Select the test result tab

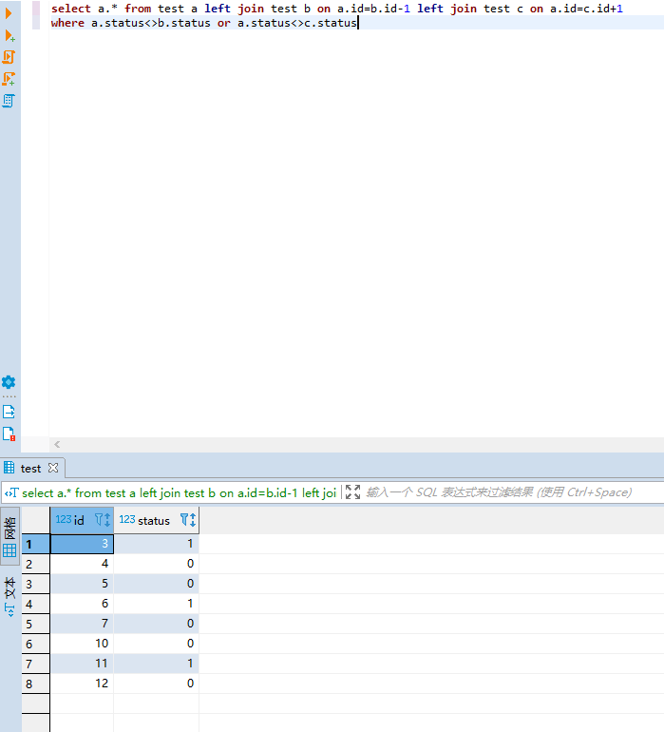(x=30, y=468)
